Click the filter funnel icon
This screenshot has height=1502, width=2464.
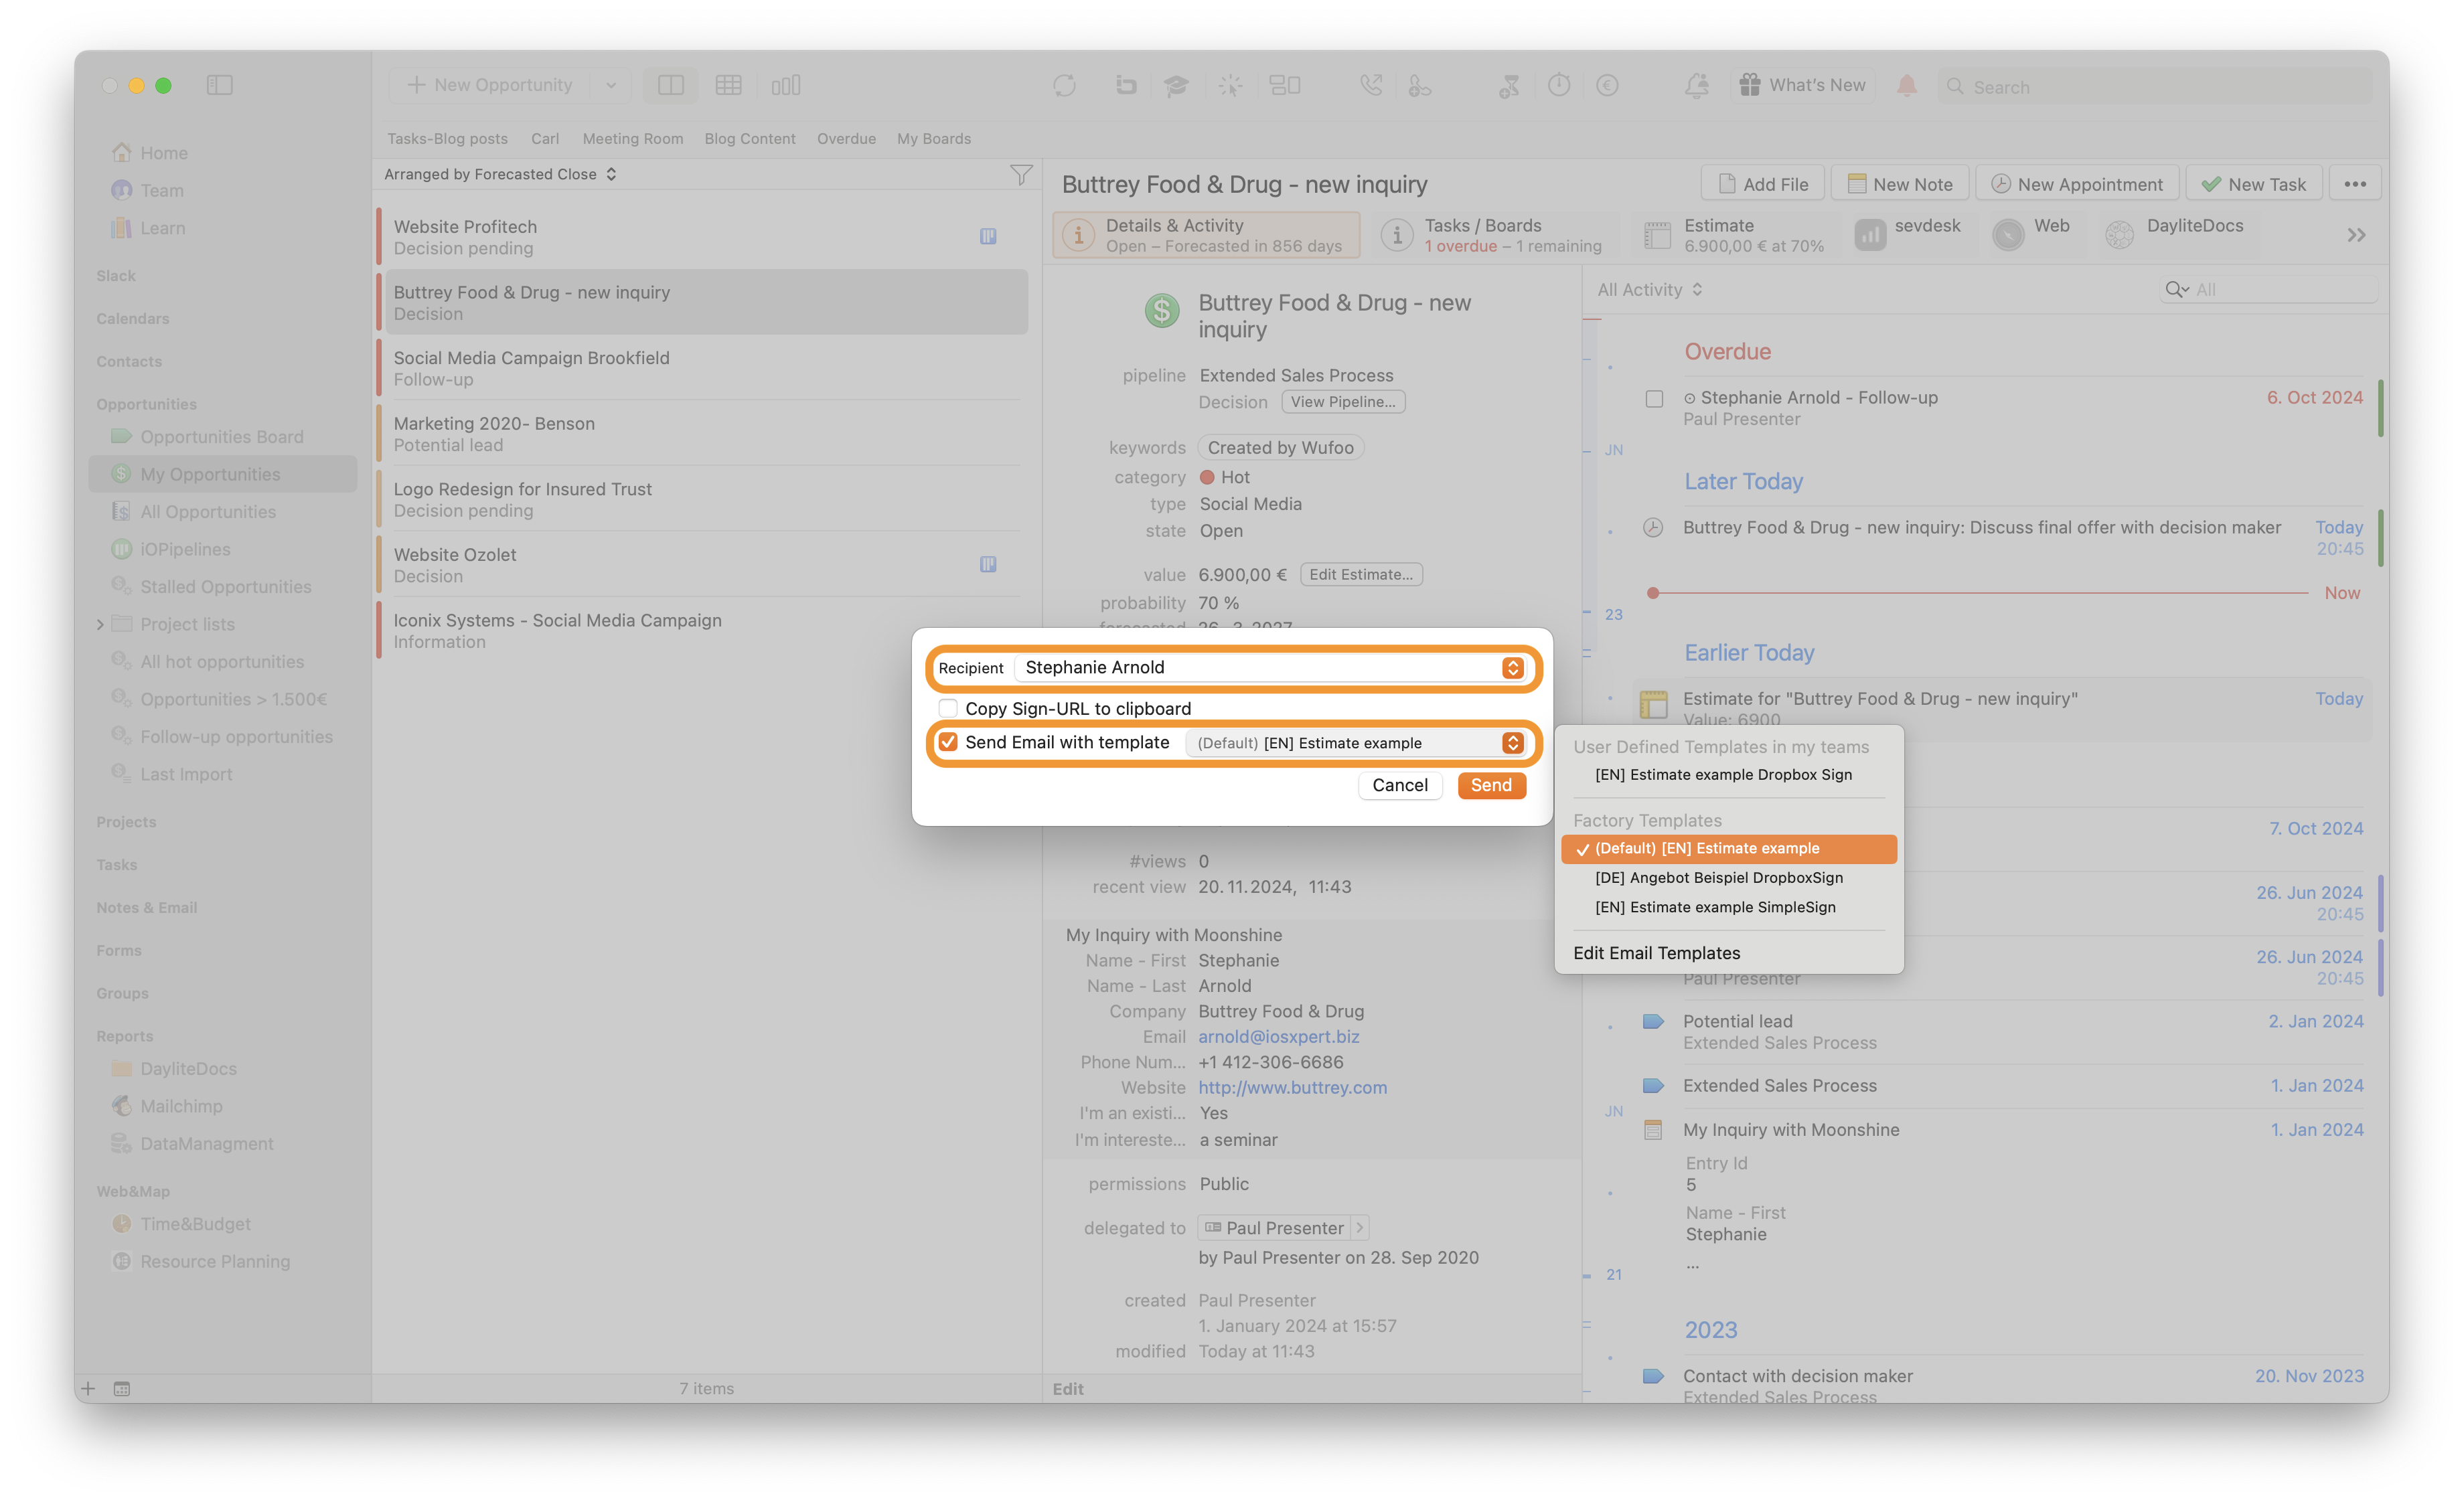click(1020, 175)
